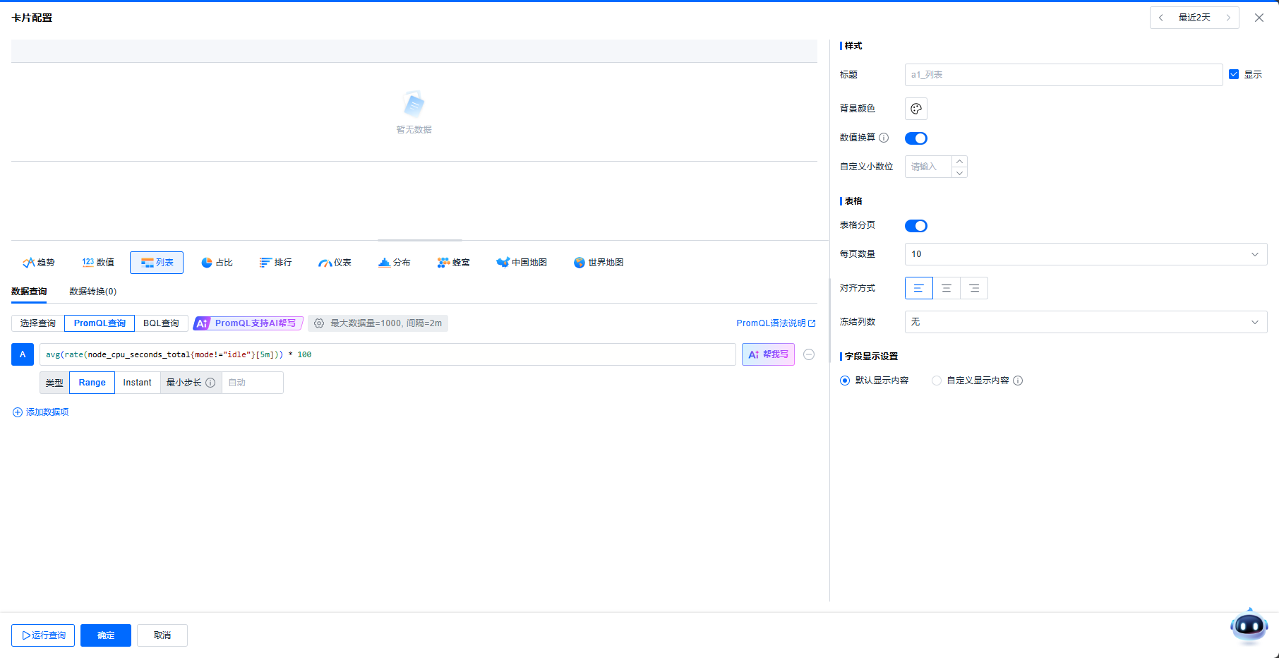This screenshot has height=658, width=1279.
Task: Expand the 每页数量 dropdown
Action: (x=1085, y=254)
